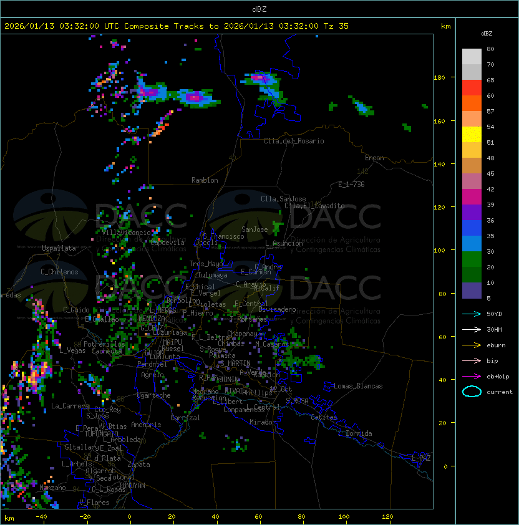
Task: Click the 'E_1-736' place label
Action: pyautogui.click(x=351, y=184)
